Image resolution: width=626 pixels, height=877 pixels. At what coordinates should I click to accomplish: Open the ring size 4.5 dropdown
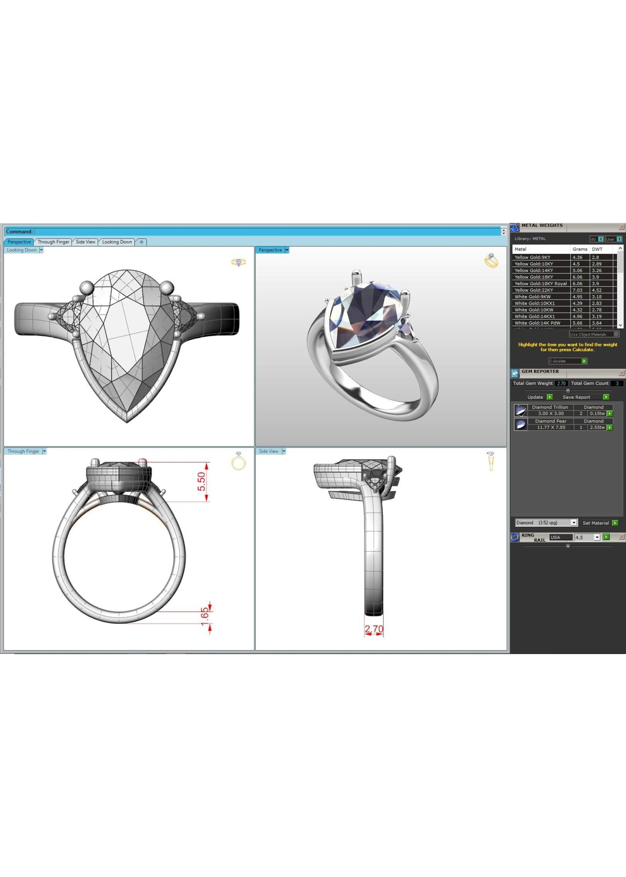point(597,537)
